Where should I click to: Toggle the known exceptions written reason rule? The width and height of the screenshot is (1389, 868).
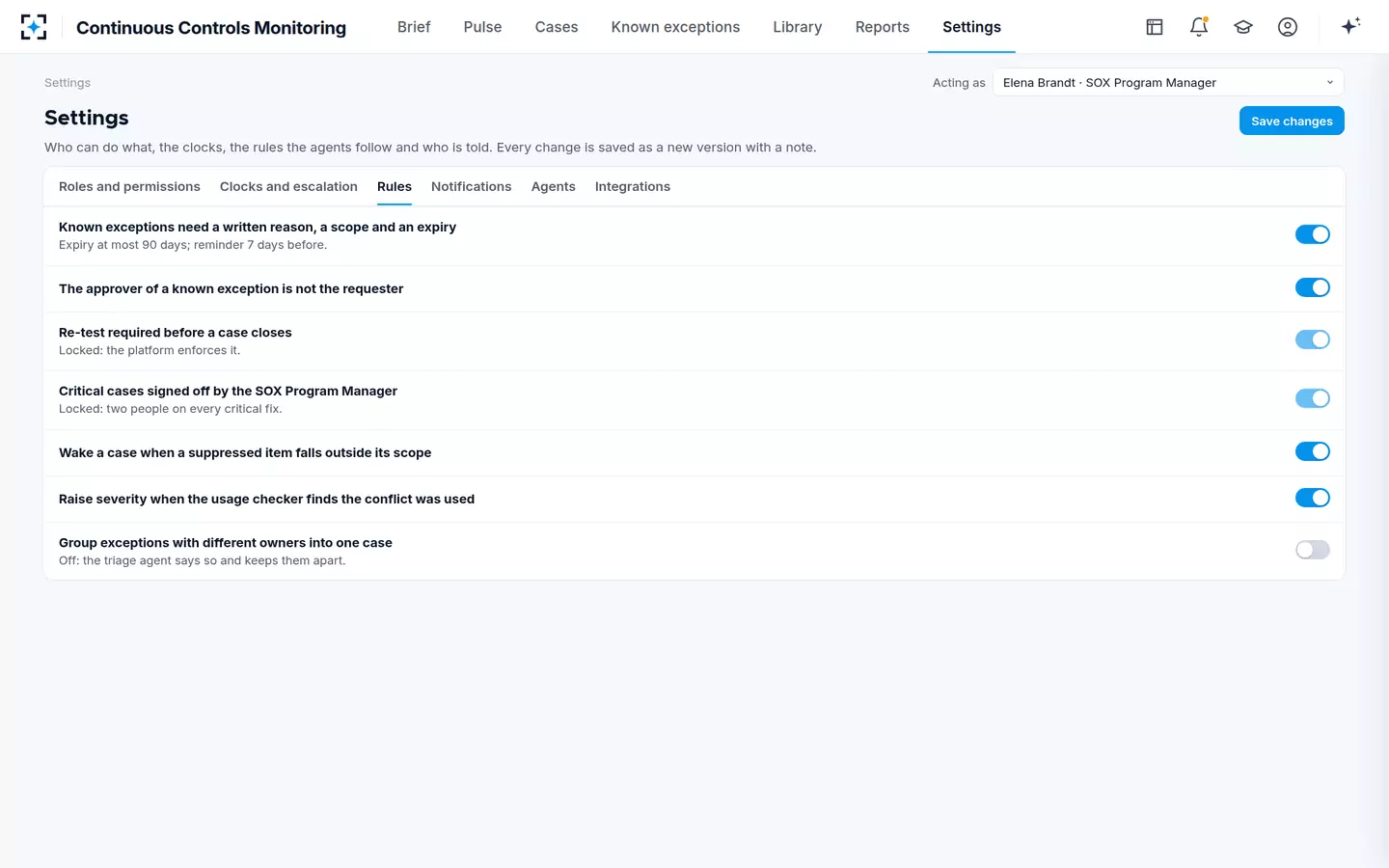1313,234
